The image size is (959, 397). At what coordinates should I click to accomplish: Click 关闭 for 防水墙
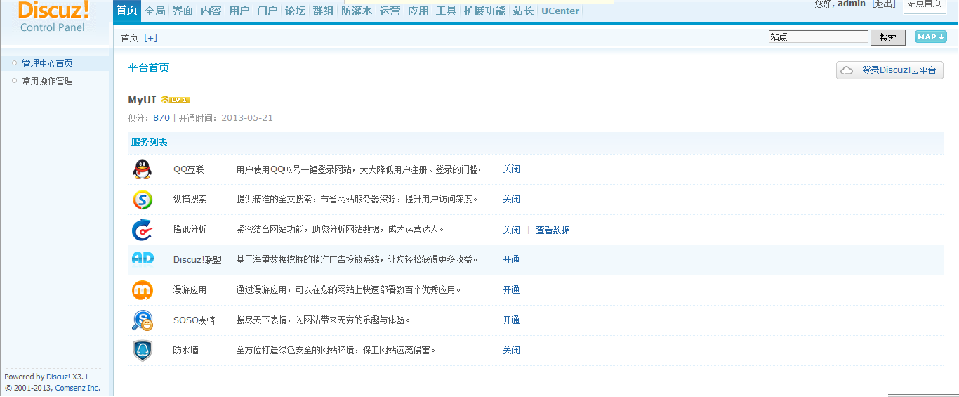(511, 351)
